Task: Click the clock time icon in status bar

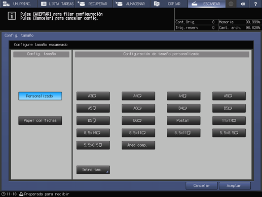Action: point(4,194)
